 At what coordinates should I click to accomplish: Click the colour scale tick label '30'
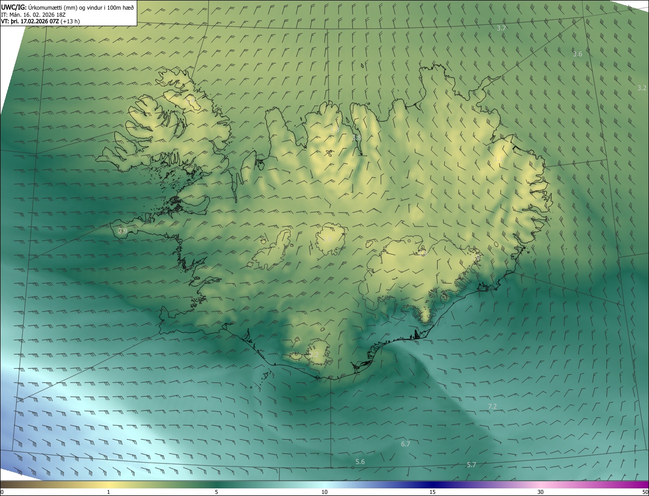540,492
